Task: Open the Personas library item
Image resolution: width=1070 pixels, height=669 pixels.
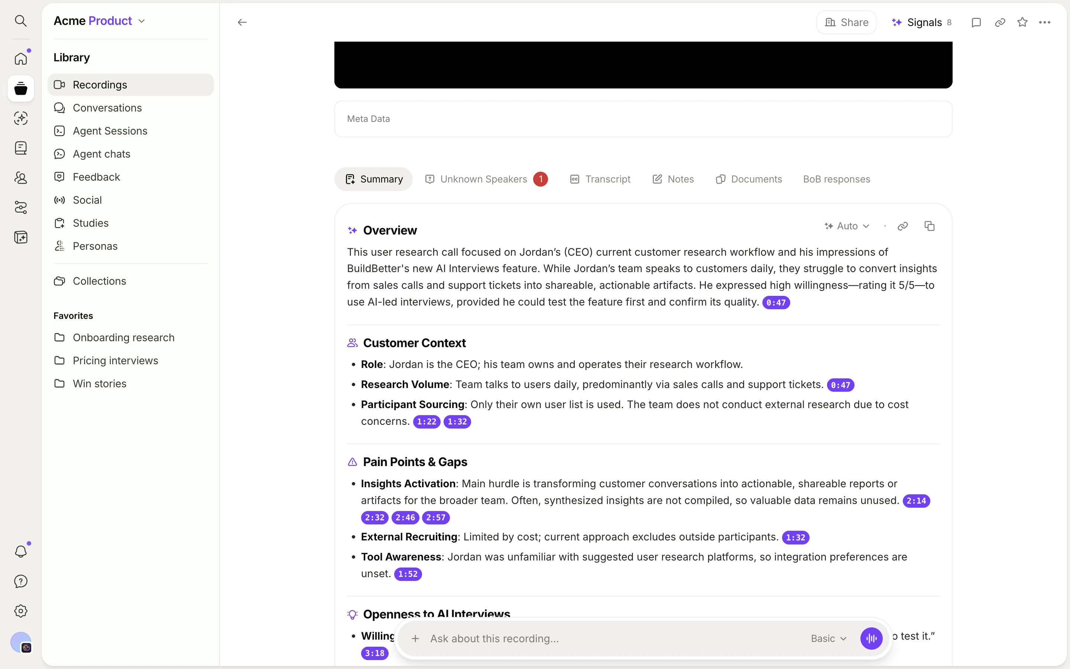Action: [130, 246]
